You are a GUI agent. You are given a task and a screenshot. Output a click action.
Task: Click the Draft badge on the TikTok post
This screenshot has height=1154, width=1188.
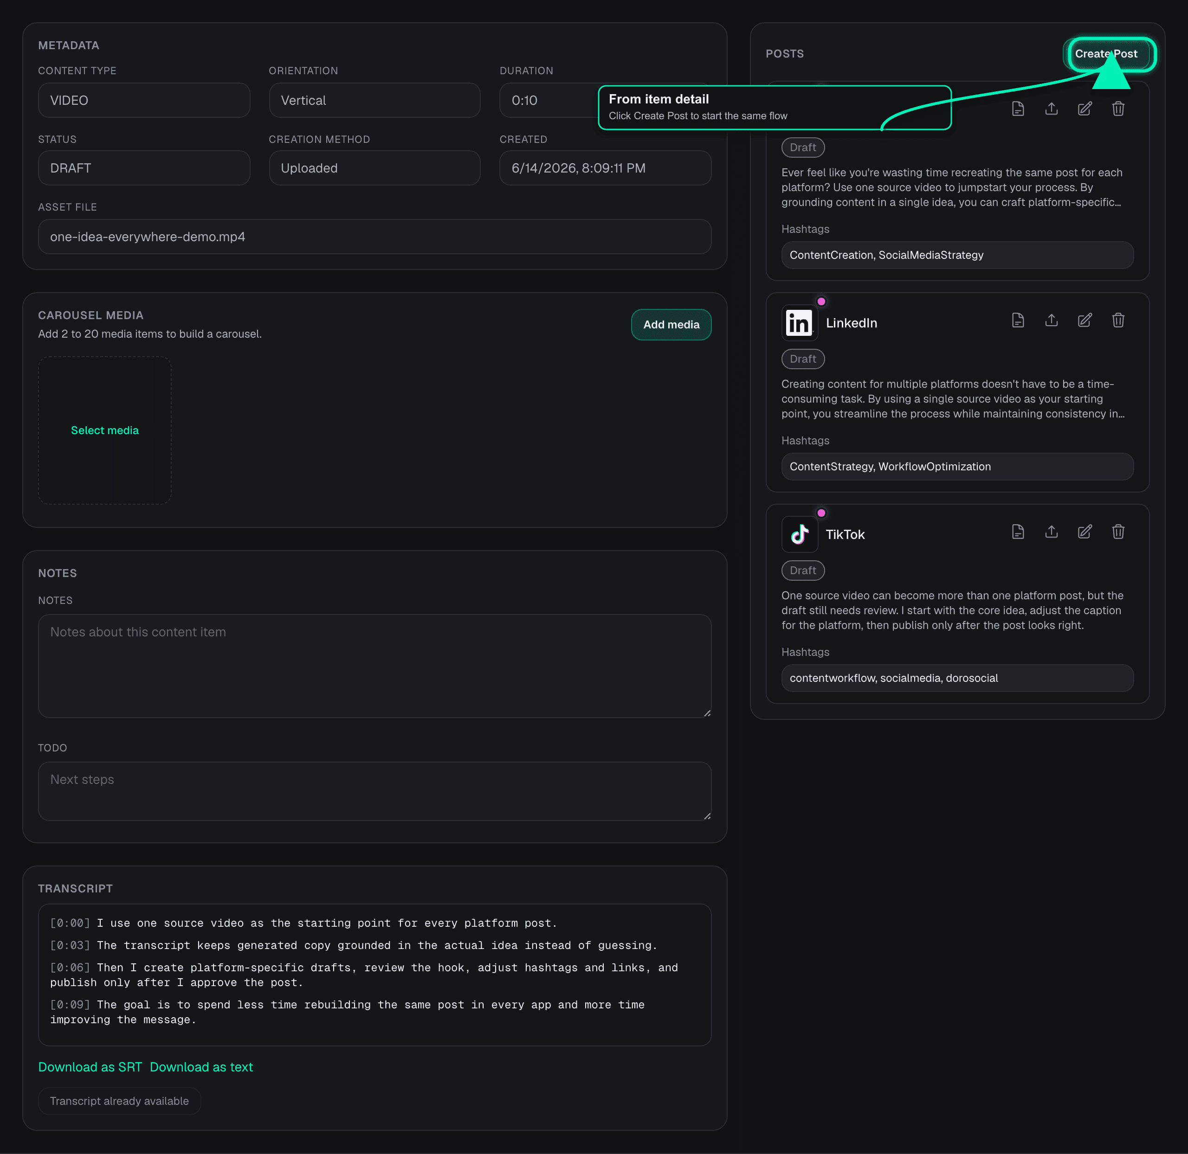pyautogui.click(x=802, y=571)
